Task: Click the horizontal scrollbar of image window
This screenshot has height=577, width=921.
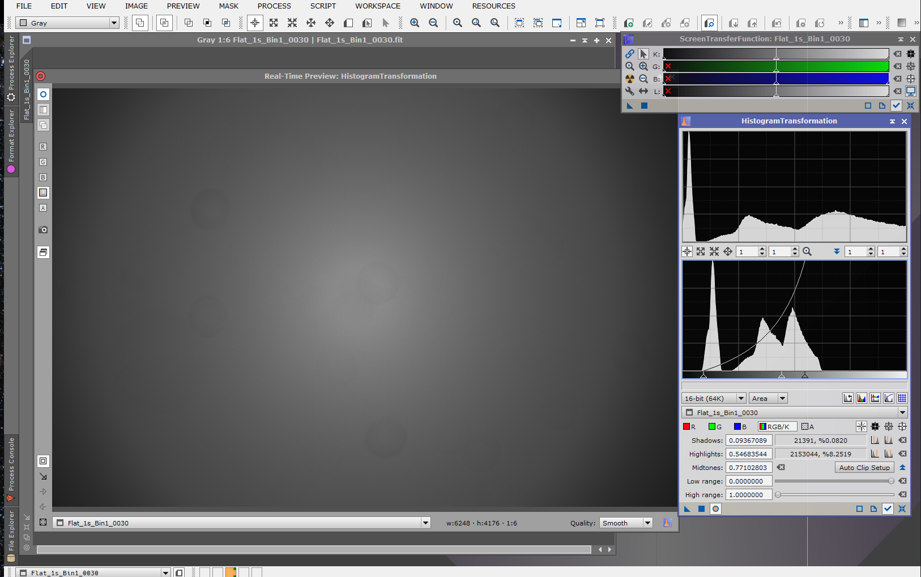Action: (x=314, y=549)
